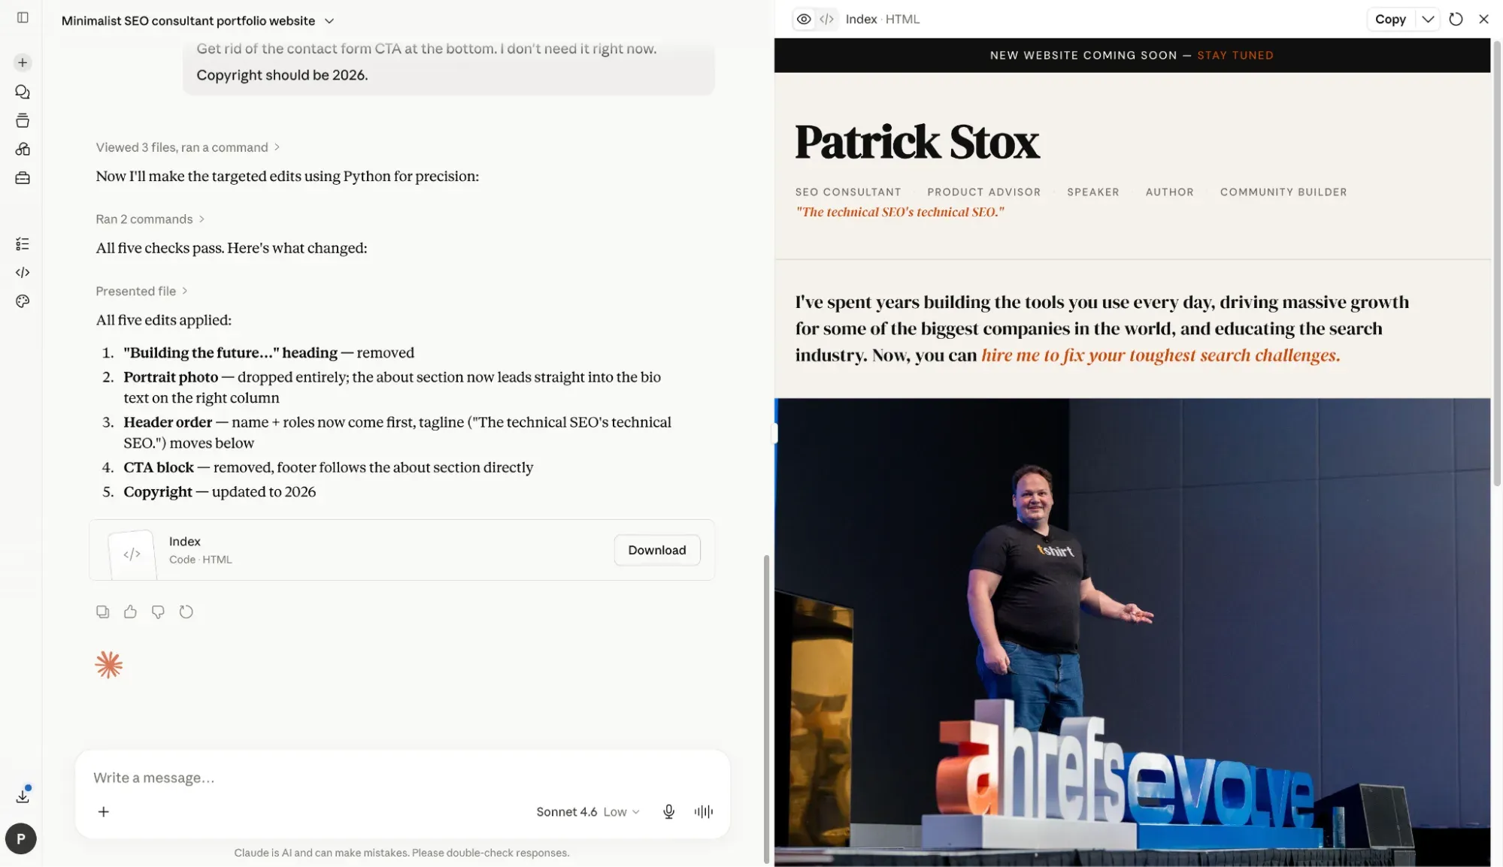
Task: Click 'Copyright — updated to 2026' list item
Action: click(x=220, y=491)
